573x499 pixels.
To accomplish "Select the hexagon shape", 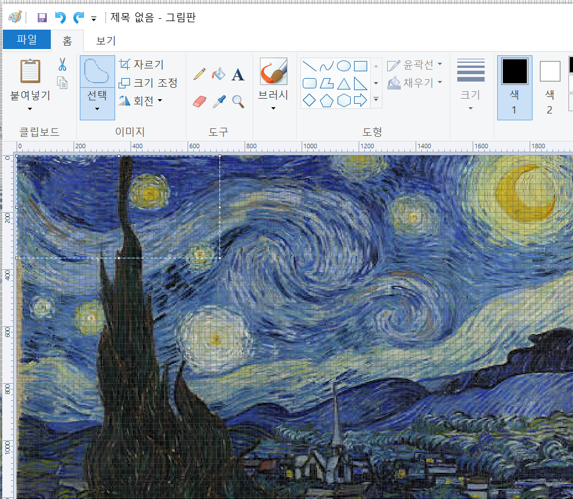I will point(343,100).
